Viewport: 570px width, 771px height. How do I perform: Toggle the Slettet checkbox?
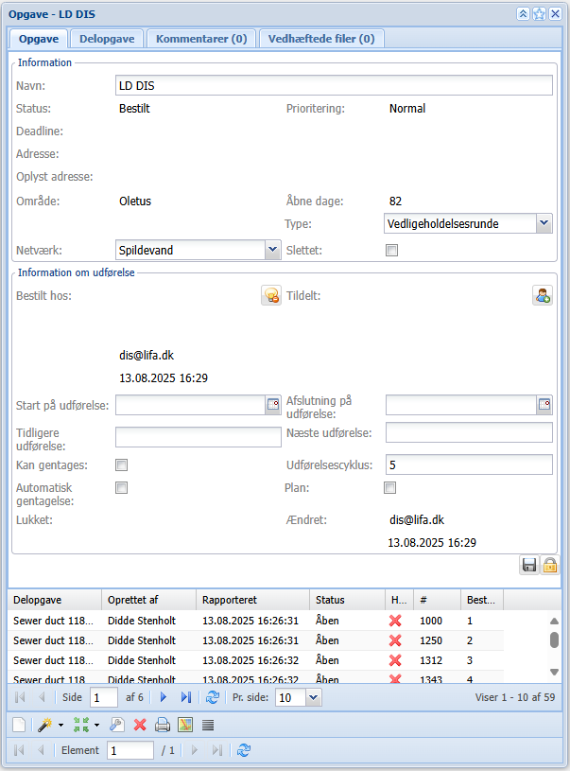[391, 251]
